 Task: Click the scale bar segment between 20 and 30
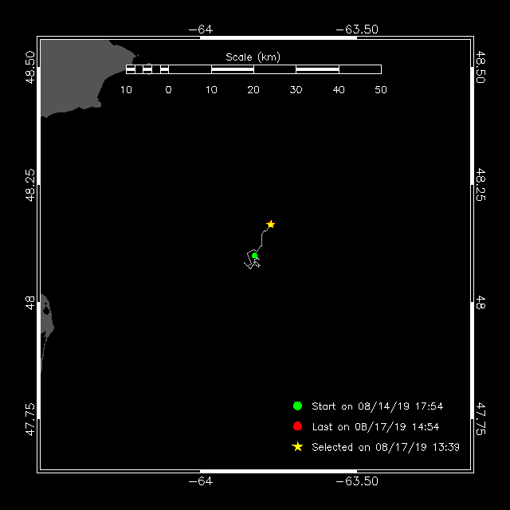coord(275,69)
